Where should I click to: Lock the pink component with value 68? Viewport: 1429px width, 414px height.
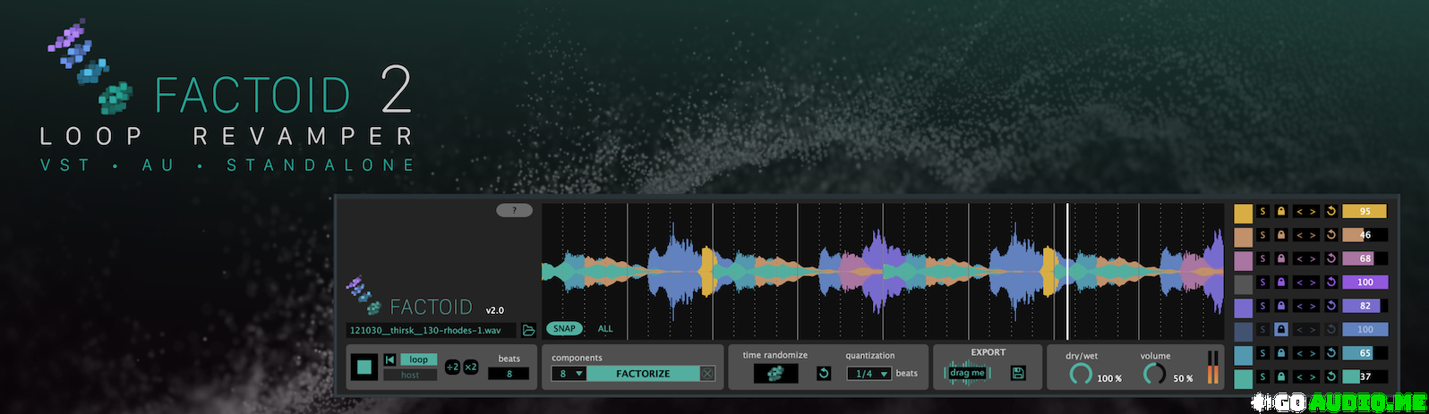tap(1281, 258)
